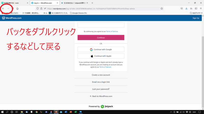Bookmark this page with the star
Screen dimensions: 204x114
162,9
